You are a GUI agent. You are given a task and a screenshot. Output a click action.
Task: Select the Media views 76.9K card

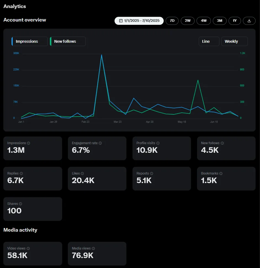97,253
